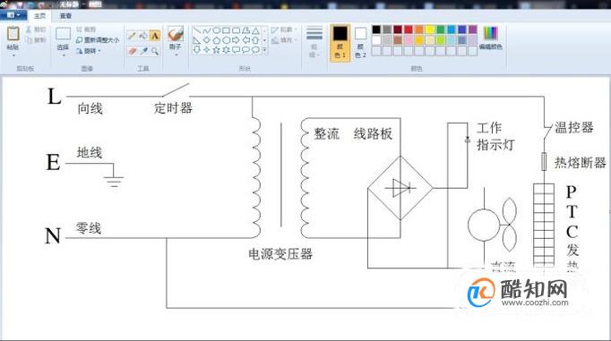Select the Magnifier tool
The width and height of the screenshot is (611, 341).
155,51
